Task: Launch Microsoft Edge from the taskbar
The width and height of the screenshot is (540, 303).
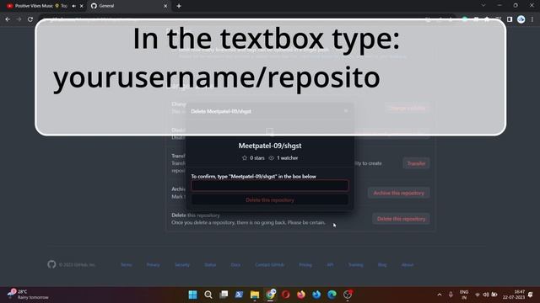Action: 332,295
